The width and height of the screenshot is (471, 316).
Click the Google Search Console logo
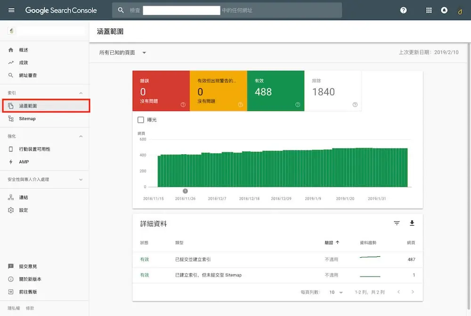61,10
